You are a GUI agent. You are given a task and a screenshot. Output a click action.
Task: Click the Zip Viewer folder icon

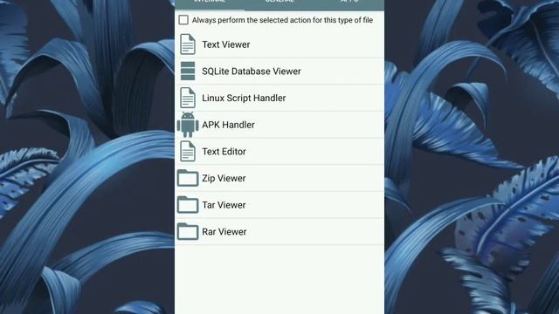pyautogui.click(x=188, y=178)
